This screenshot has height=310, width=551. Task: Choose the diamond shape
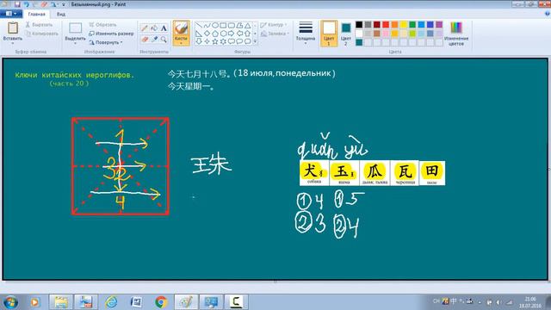click(x=207, y=34)
